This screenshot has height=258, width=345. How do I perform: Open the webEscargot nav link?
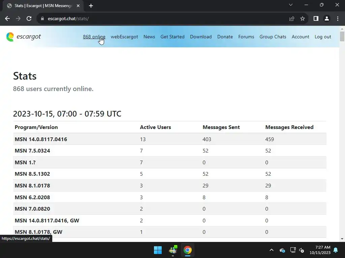pyautogui.click(x=124, y=37)
